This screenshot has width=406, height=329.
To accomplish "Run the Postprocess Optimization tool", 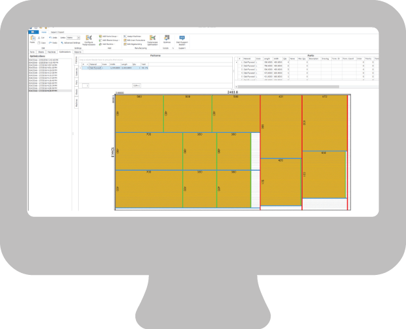I will pos(152,39).
